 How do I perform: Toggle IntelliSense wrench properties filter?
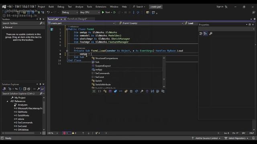click(x=142, y=91)
